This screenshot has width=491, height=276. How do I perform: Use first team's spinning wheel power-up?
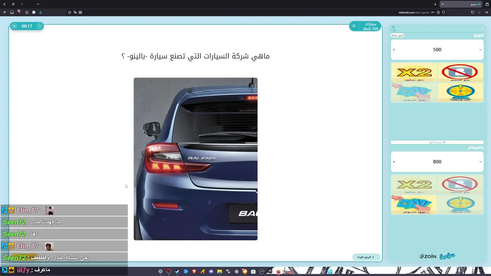460,92
